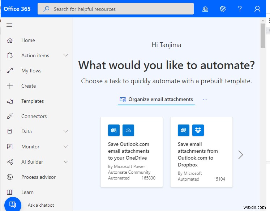Click the Dropbox icon on template card
Image resolution: width=270 pixels, height=211 pixels.
tap(198, 130)
